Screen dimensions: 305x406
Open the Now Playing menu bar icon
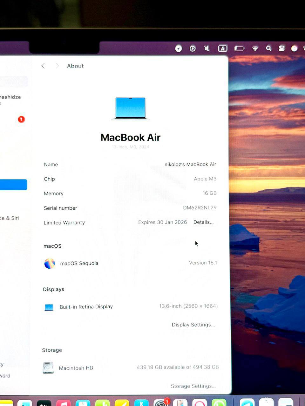(193, 49)
